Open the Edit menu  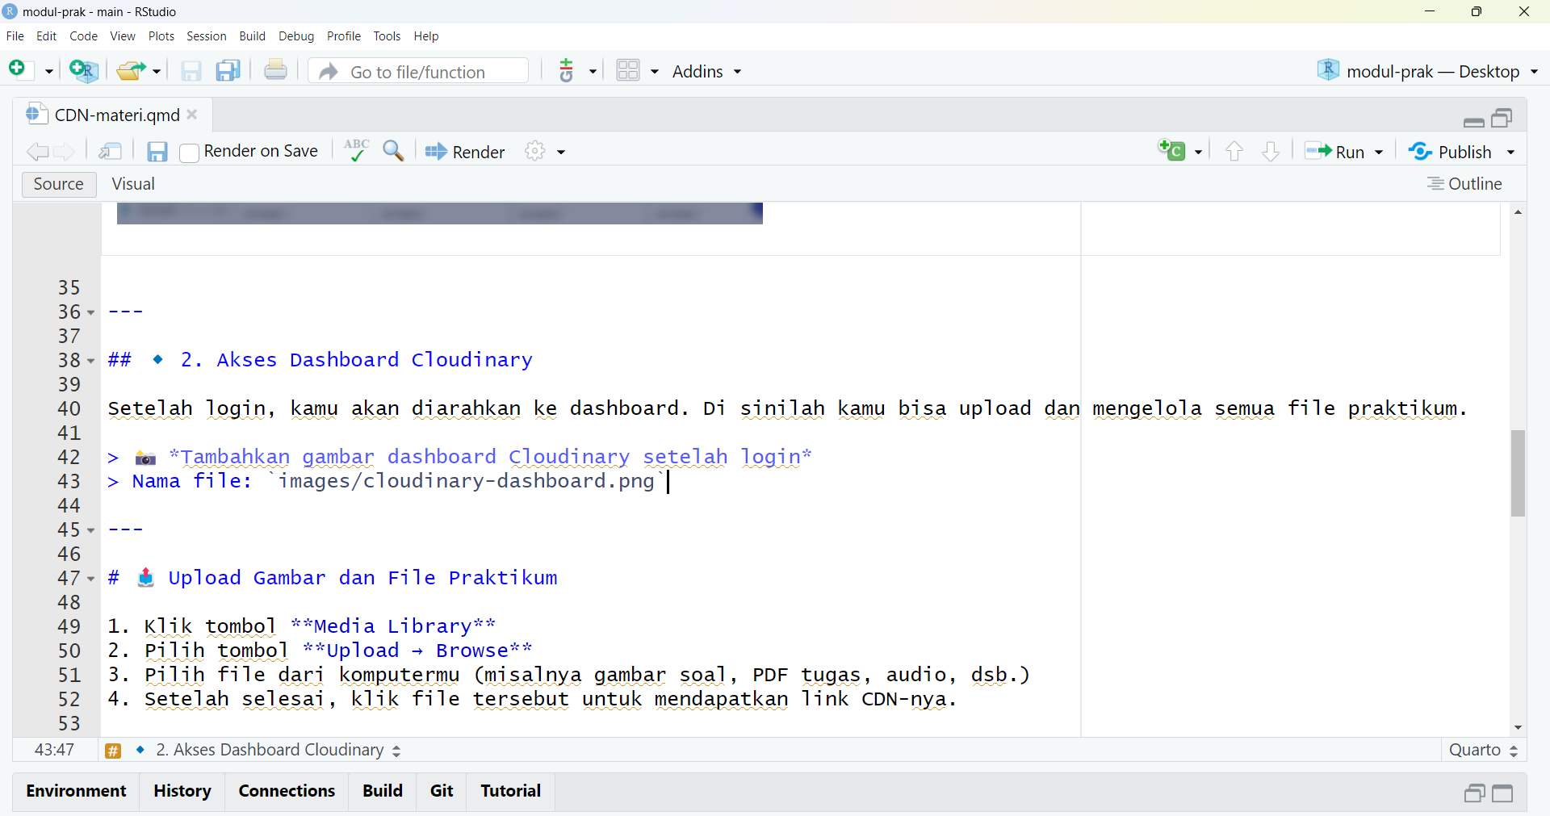coord(47,36)
